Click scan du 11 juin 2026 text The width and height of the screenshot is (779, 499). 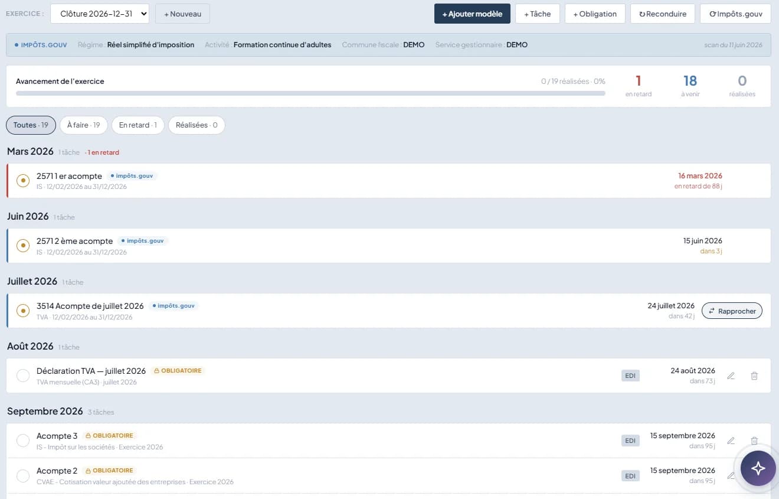[x=733, y=45]
